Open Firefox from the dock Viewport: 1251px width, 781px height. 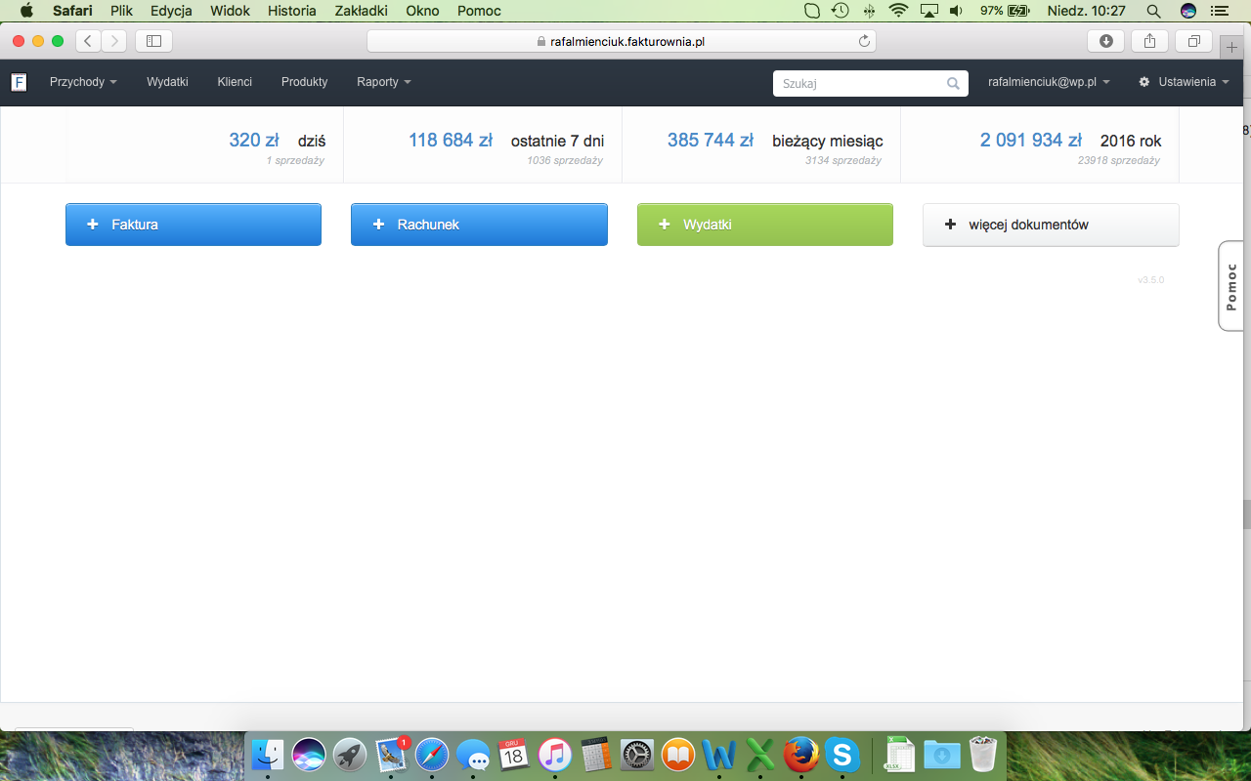[x=800, y=755]
